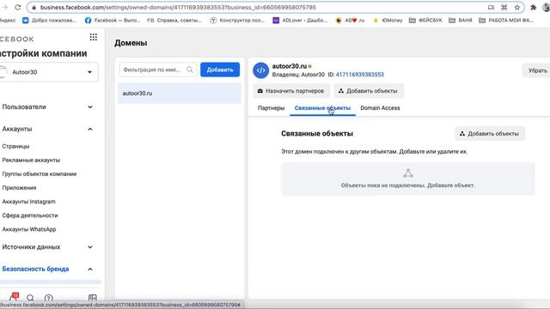Screen dimensions: 550x309
Task: Switch to the Domain Access tab
Action: pos(380,108)
